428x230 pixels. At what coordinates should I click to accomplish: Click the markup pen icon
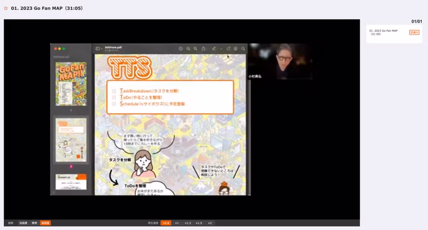click(x=214, y=49)
